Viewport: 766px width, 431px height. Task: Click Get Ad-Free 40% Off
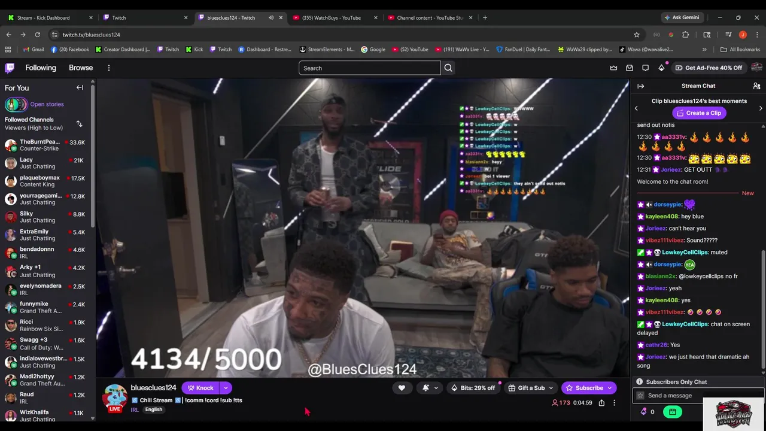point(709,68)
